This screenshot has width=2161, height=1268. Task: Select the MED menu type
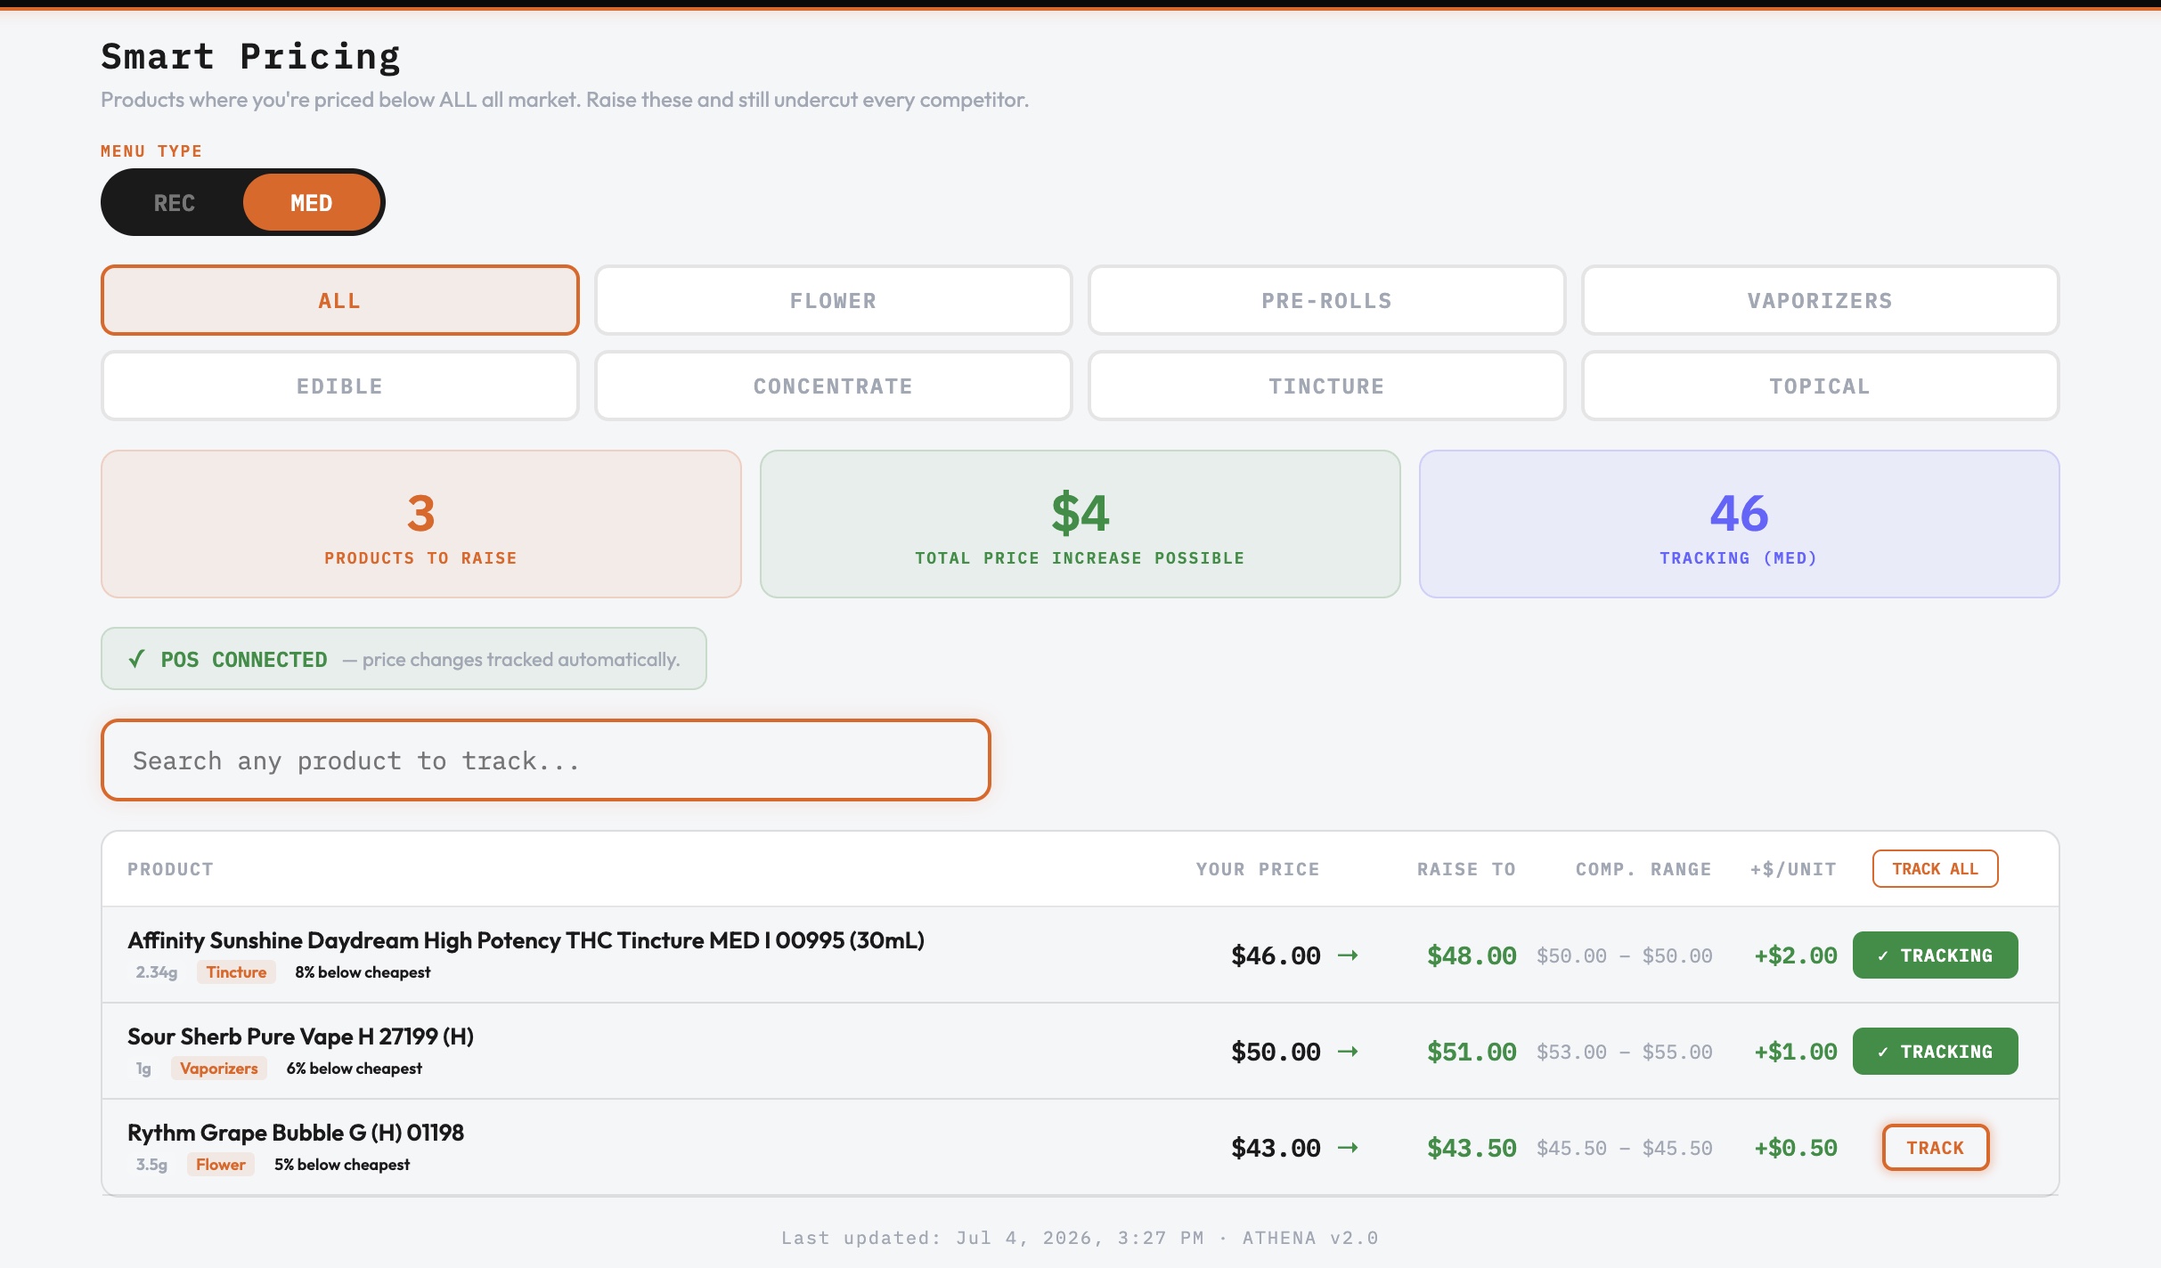click(312, 203)
